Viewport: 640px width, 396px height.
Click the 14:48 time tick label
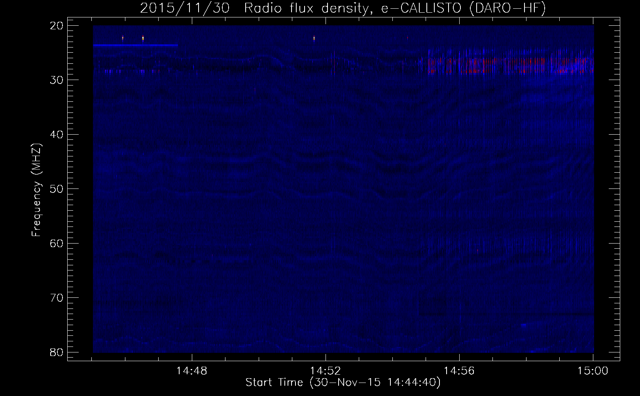point(192,371)
